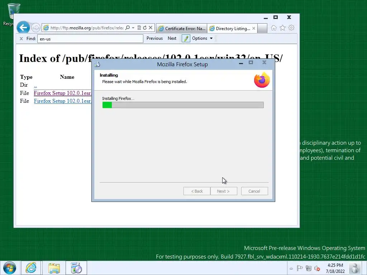This screenshot has width=367, height=275.
Task: Open the Internet Explorer Home icon
Action: (x=273, y=28)
